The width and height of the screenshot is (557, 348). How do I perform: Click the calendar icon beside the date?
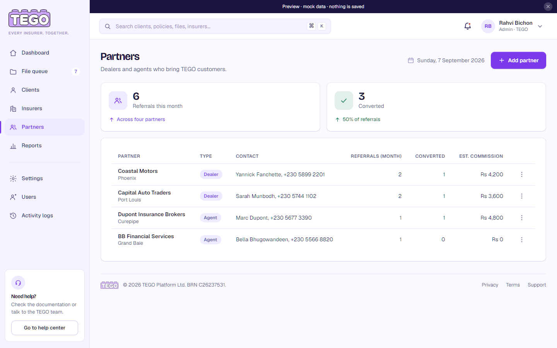pyautogui.click(x=411, y=60)
